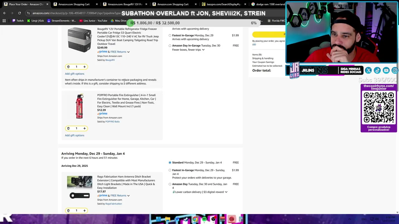Image resolution: width=399 pixels, height=224 pixels.
Task: Choose Fastest In-Garage Dec 29 - Sunday, Jan 4
Action: 170,170
